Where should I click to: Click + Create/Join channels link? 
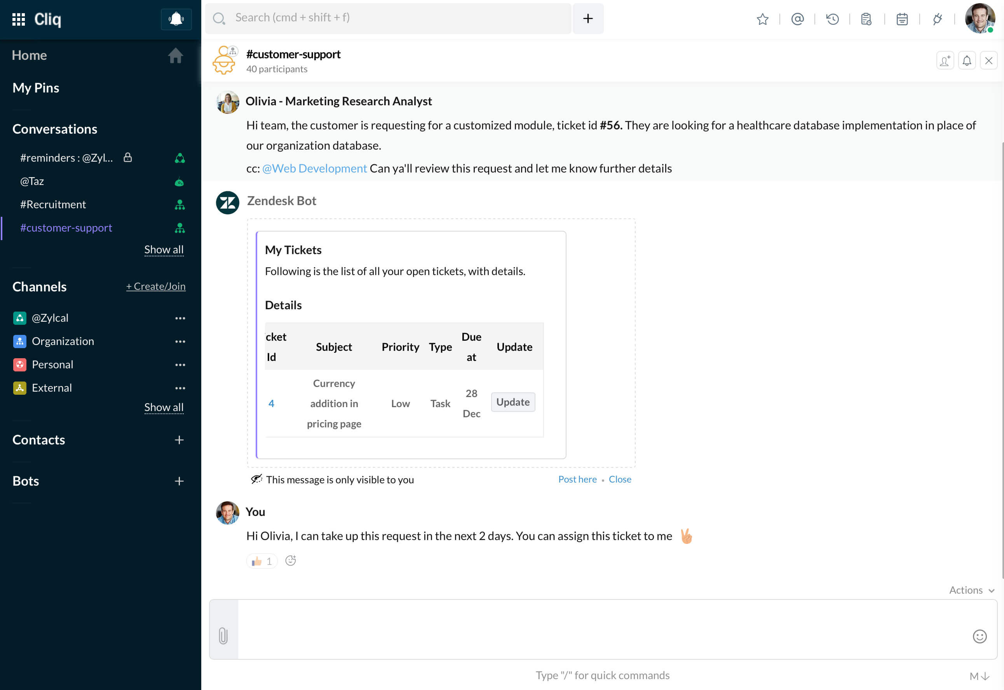(156, 286)
